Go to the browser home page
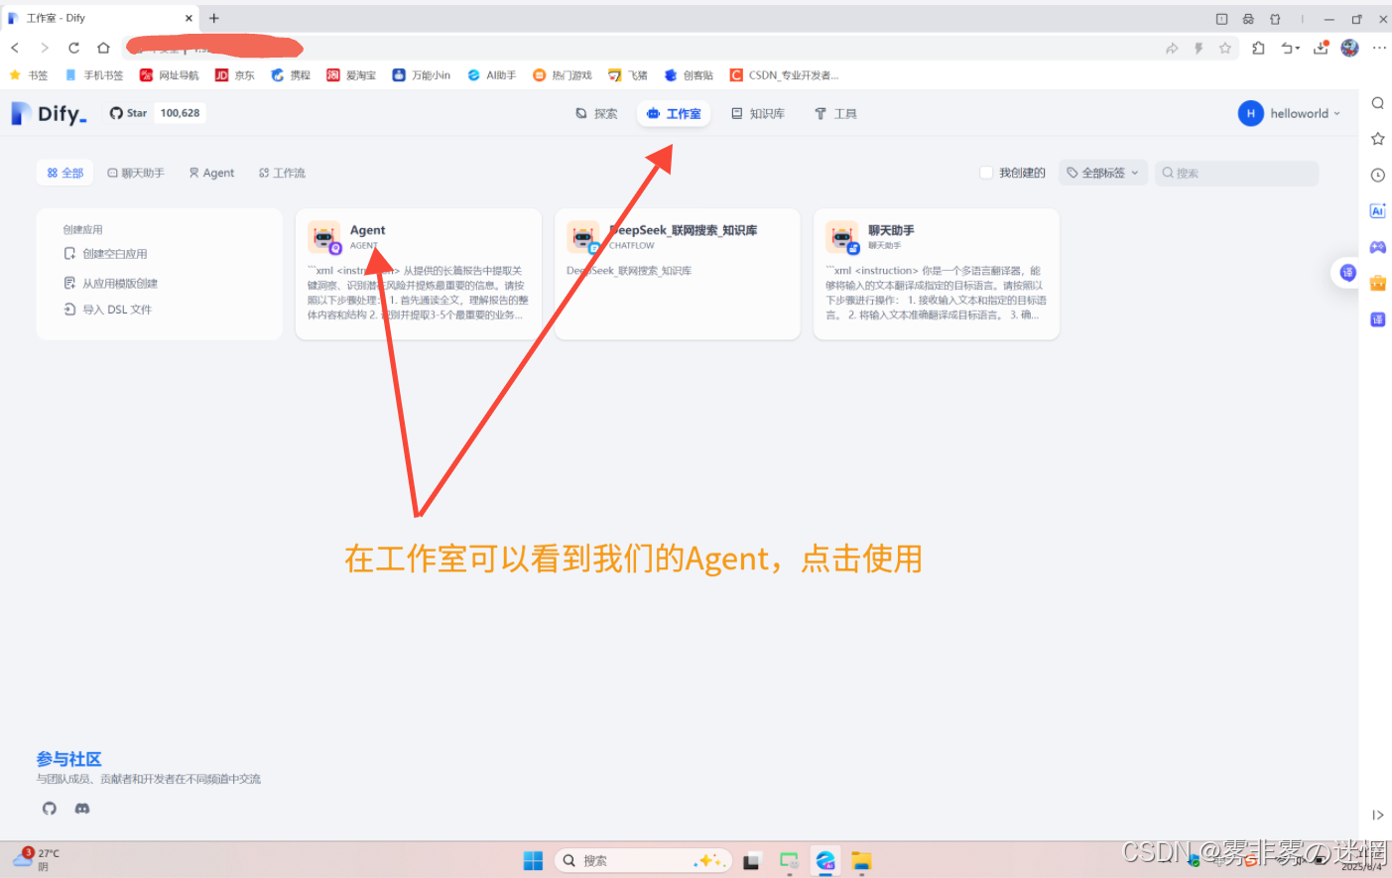This screenshot has width=1392, height=878. pyautogui.click(x=103, y=48)
